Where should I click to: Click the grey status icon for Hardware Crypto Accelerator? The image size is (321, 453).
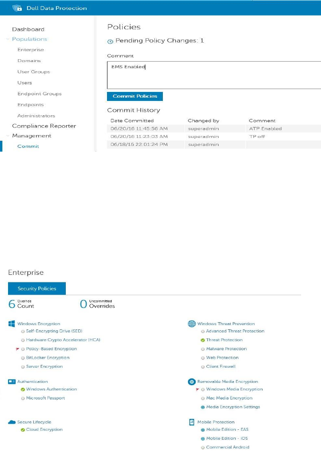(x=23, y=340)
